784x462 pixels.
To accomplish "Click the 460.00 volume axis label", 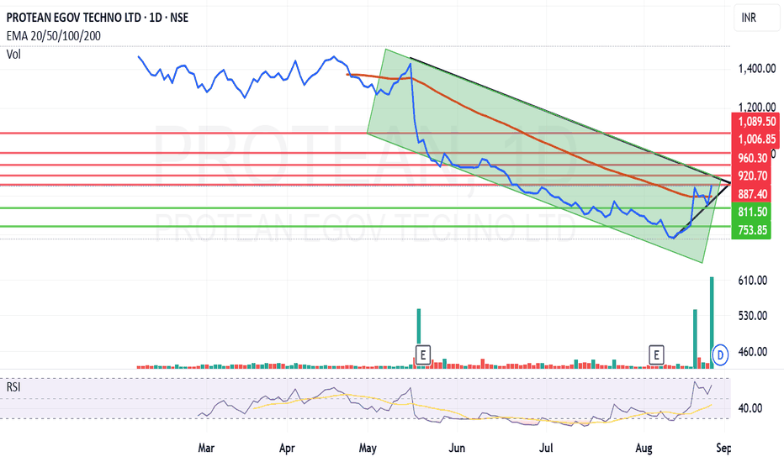I will [x=753, y=352].
